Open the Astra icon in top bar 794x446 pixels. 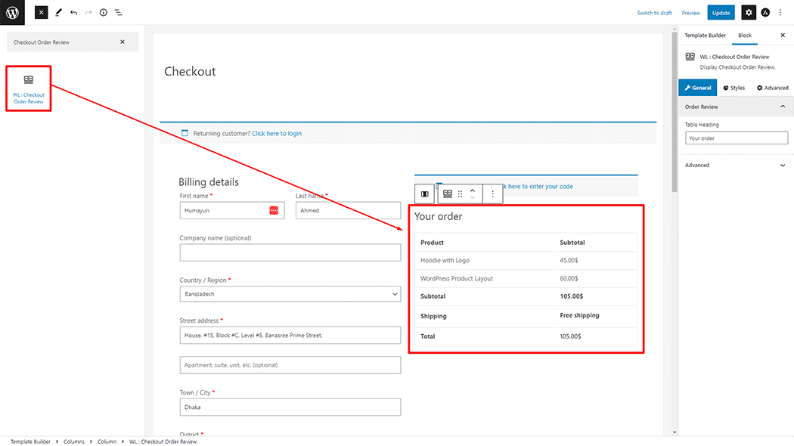[765, 13]
